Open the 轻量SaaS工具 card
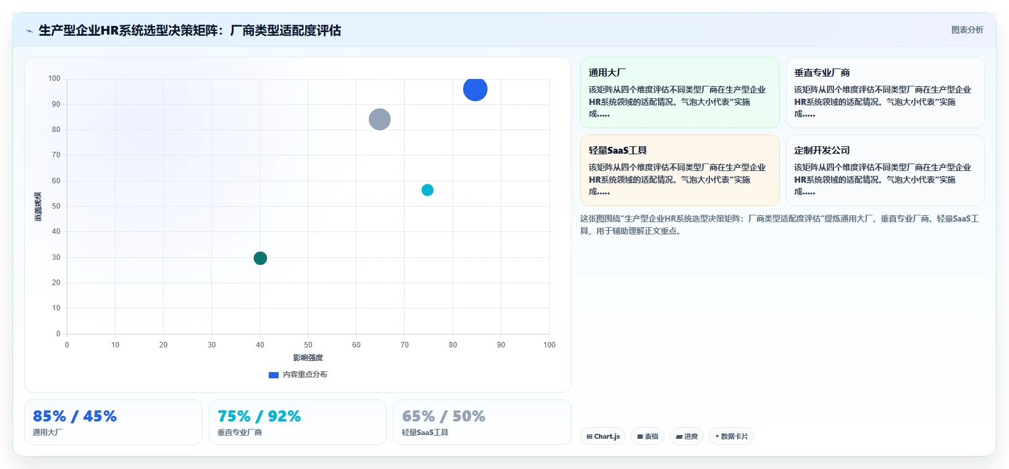Image resolution: width=1009 pixels, height=469 pixels. click(x=680, y=170)
